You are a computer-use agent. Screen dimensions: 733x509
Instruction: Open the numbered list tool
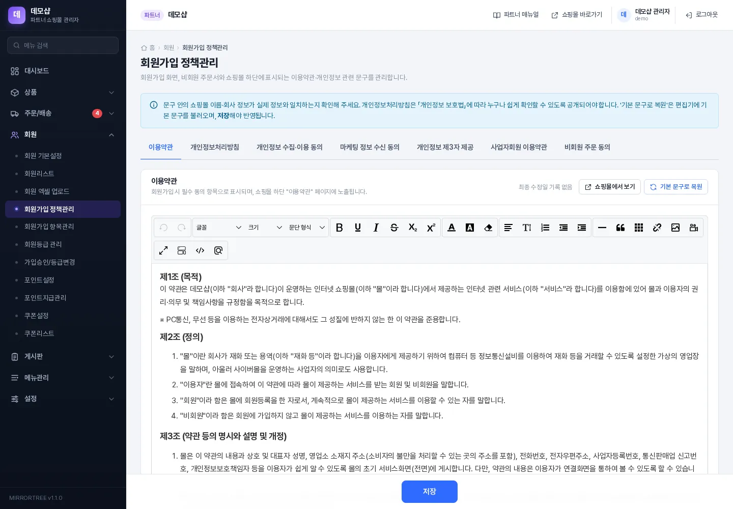pyautogui.click(x=545, y=228)
